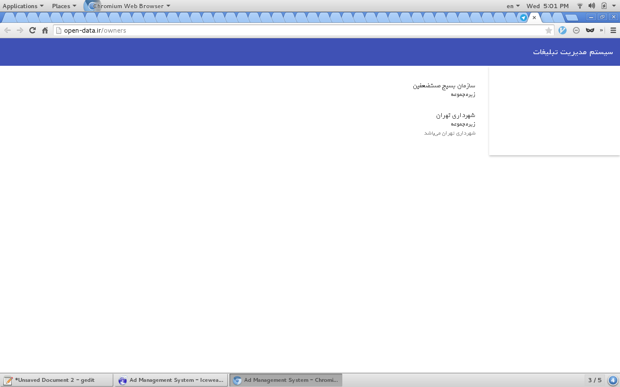Expand the system menu arrow
The image size is (620, 387).
pyautogui.click(x=614, y=6)
